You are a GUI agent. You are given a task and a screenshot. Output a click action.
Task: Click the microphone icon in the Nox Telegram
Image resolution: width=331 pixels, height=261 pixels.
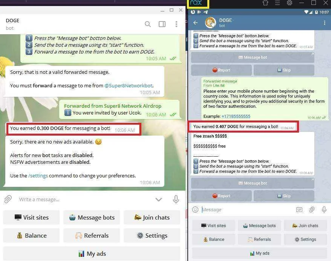coord(324,209)
